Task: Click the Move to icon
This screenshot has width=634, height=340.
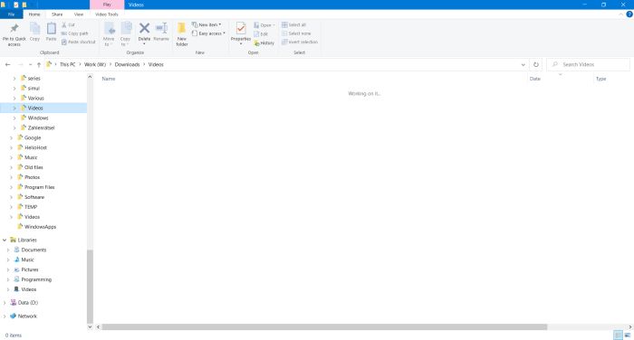Action: 109,28
